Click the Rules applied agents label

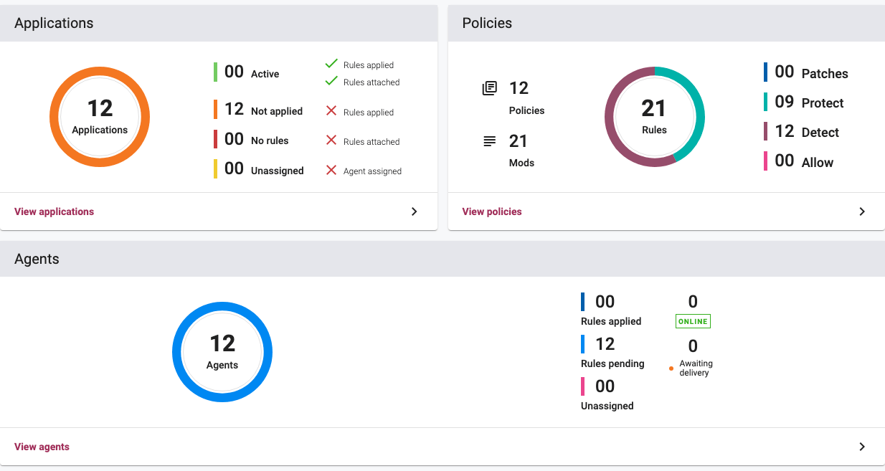click(x=611, y=321)
